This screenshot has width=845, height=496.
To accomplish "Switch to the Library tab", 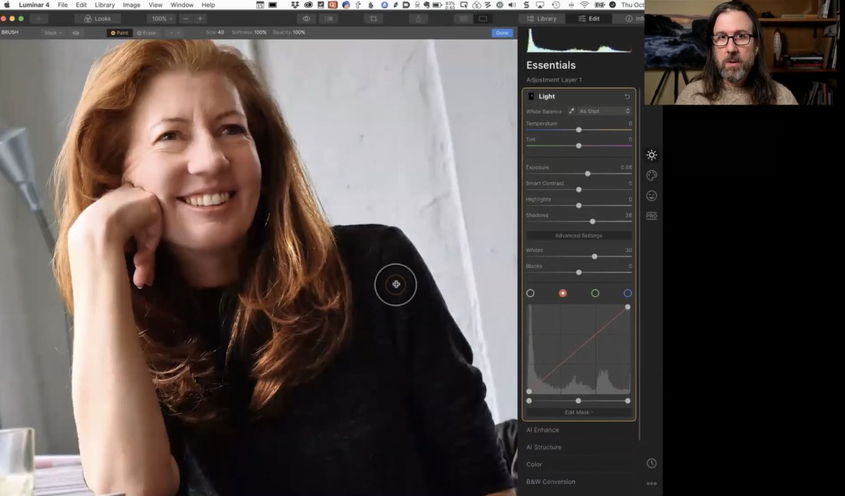I will (x=542, y=18).
